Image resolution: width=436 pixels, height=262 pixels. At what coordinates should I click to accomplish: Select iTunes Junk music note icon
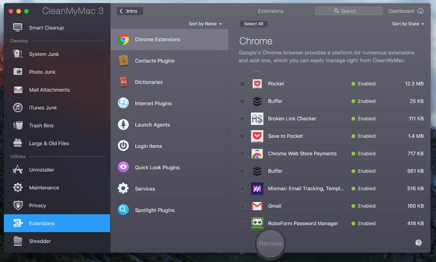18,108
